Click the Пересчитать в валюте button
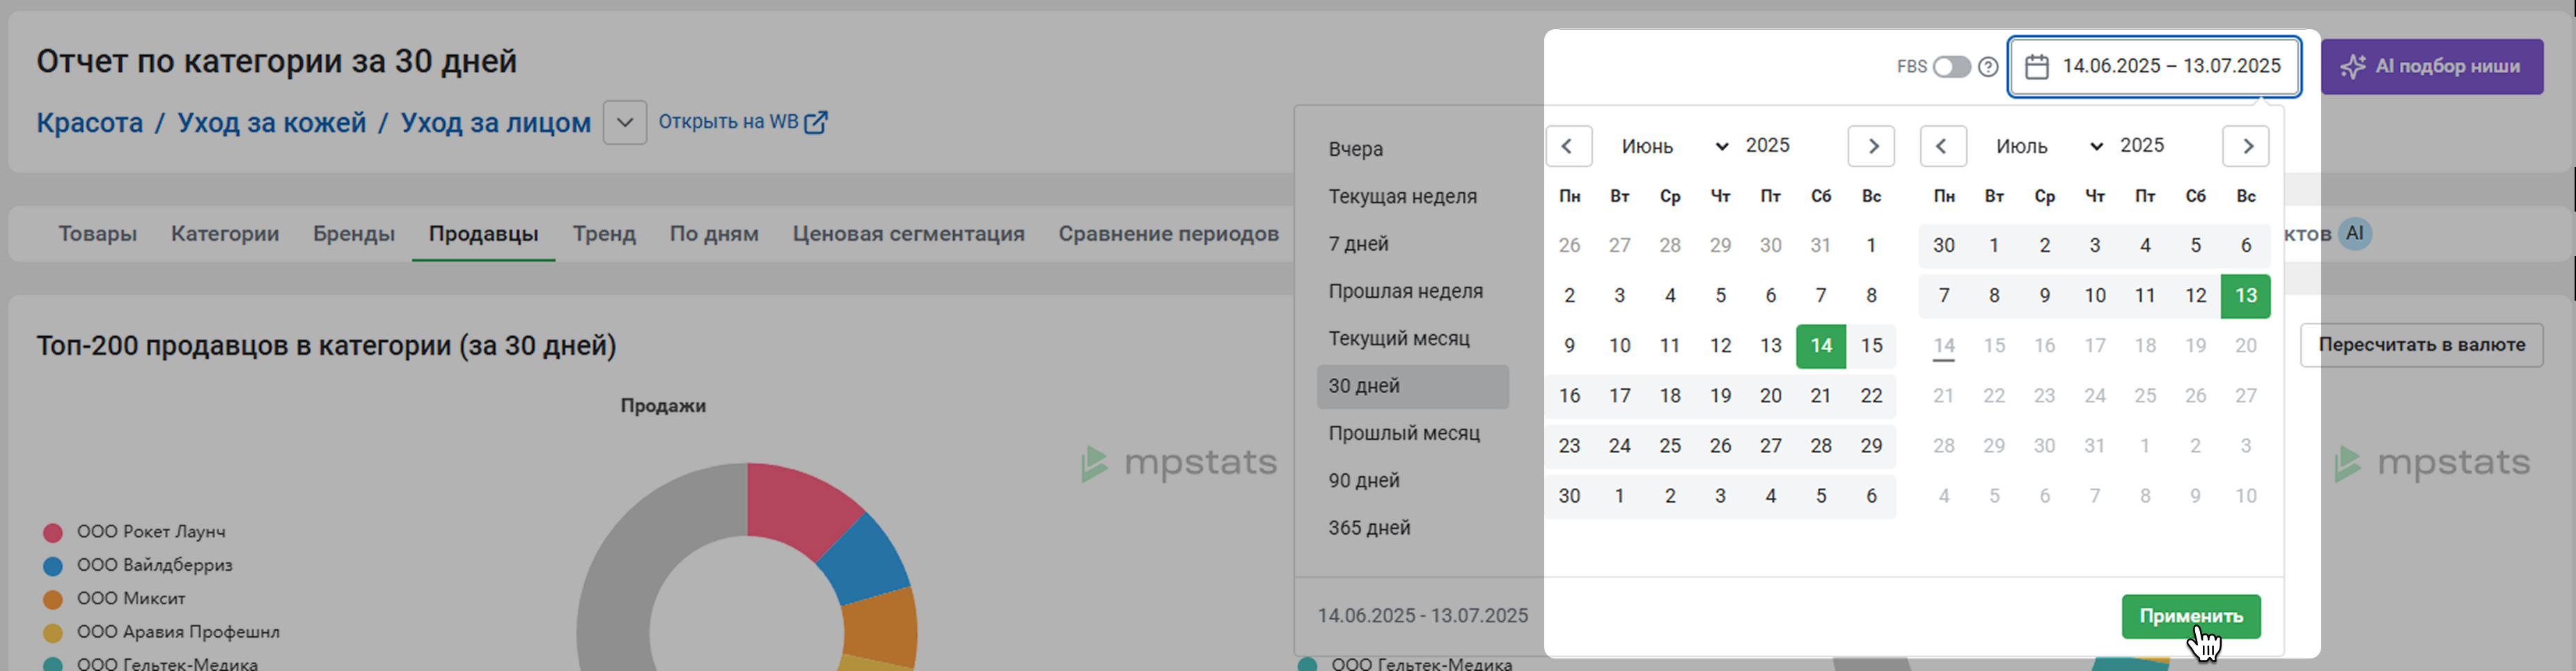This screenshot has width=2576, height=671. tap(2422, 345)
